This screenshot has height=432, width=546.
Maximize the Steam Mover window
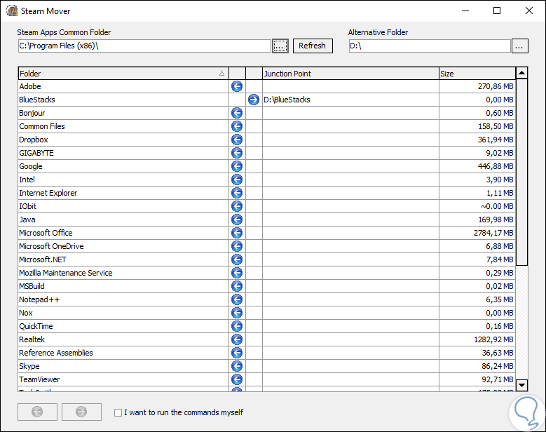tap(497, 11)
